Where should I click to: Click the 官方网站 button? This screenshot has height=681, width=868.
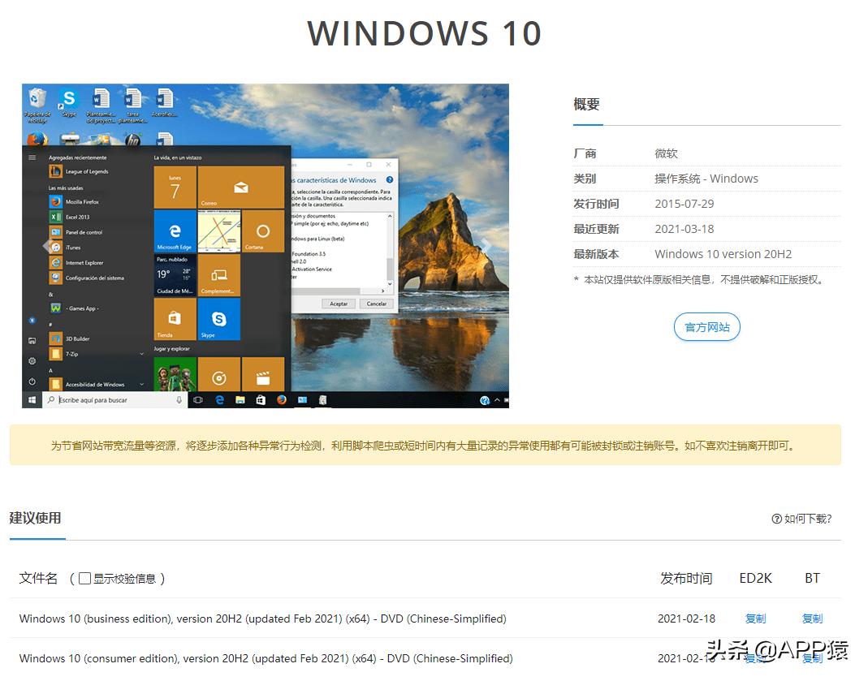pos(706,327)
